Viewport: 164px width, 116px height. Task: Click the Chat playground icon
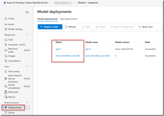click(6, 40)
